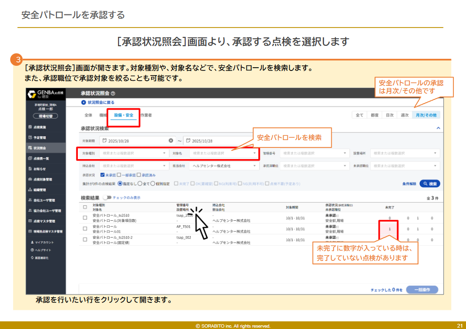Select the 全て radio button

pos(140,184)
